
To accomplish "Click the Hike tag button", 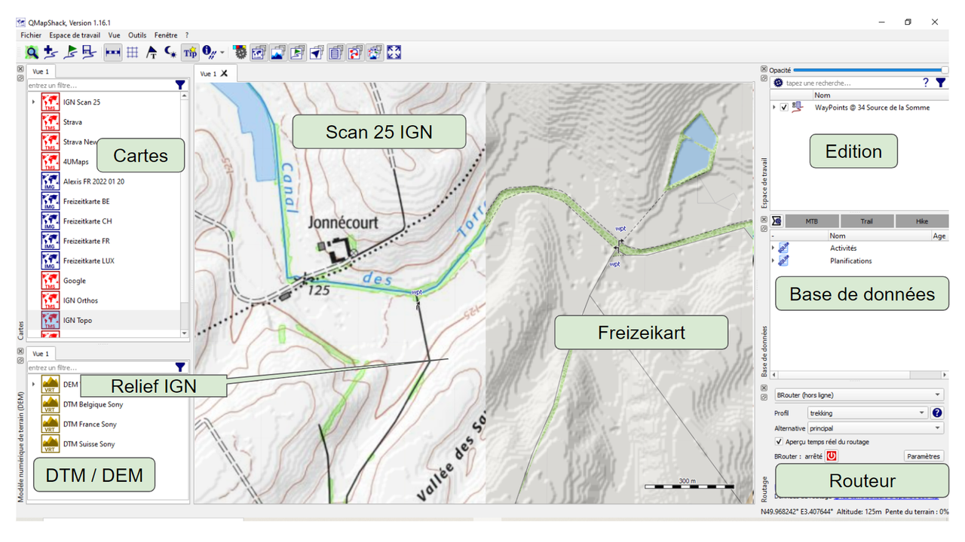I will point(922,221).
